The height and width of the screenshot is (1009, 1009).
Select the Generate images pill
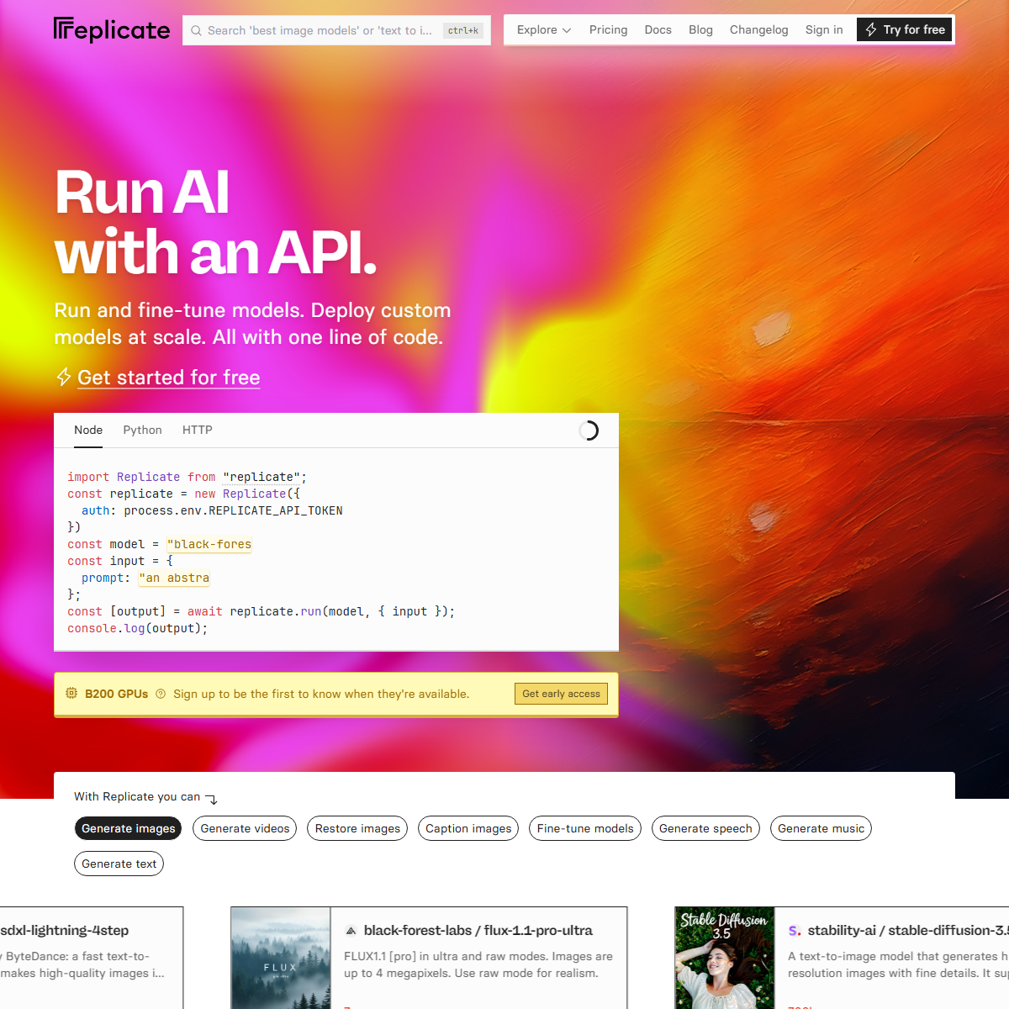129,828
